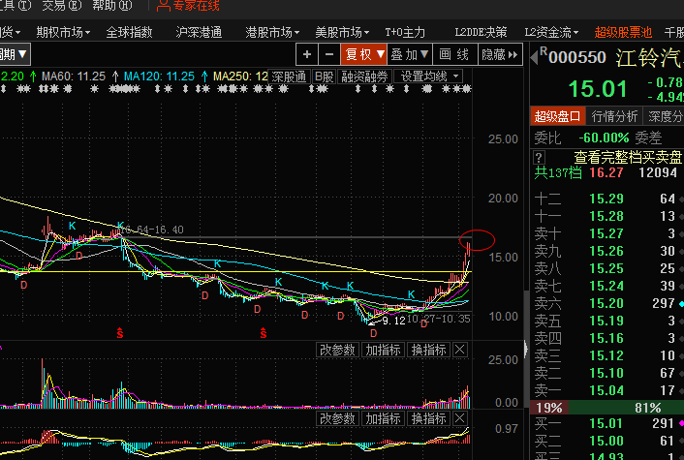Click the current price 15.01
This screenshot has height=460, width=684.
pyautogui.click(x=598, y=89)
